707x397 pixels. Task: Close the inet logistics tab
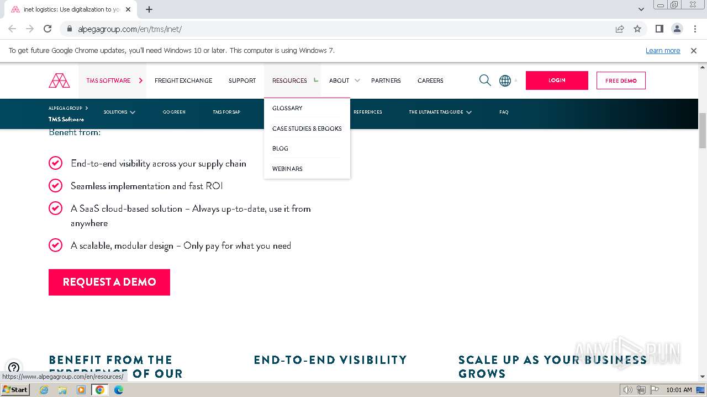(x=129, y=9)
